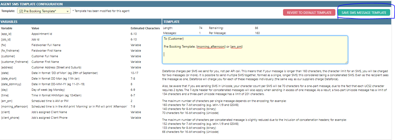Select the {job_id} variable in list
Image resolution: width=395 pixels, height=140 pixels.
[6, 39]
